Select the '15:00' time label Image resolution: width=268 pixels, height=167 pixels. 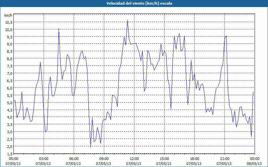[x=164, y=159]
